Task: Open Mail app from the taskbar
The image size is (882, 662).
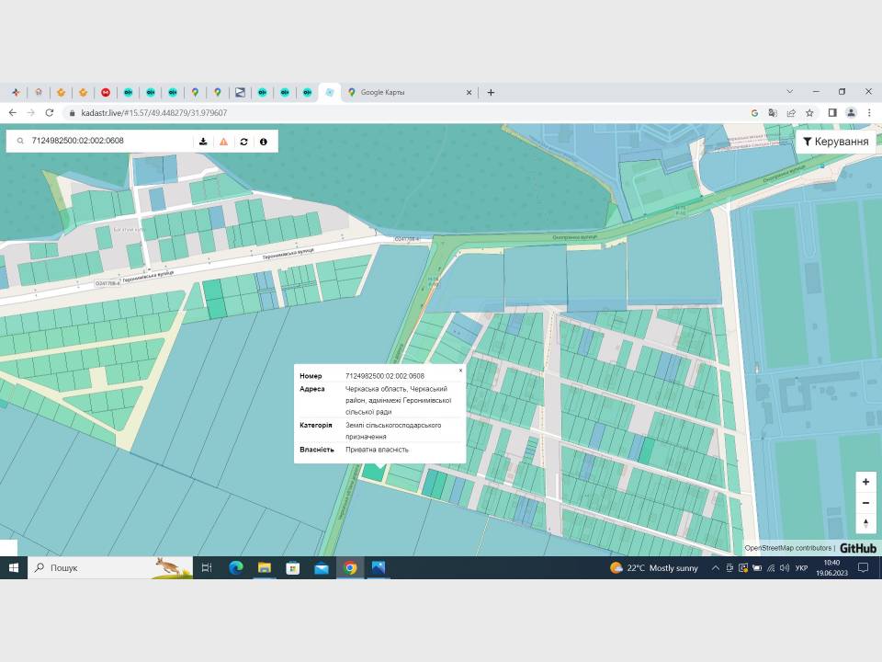Action: point(322,568)
